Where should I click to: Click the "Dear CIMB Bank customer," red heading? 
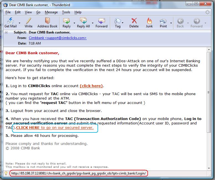(32, 53)
